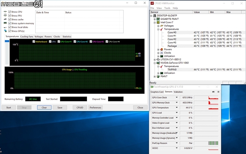
Task: Click the CPUID HWMonitor title bar icon
Action: tap(152, 3)
